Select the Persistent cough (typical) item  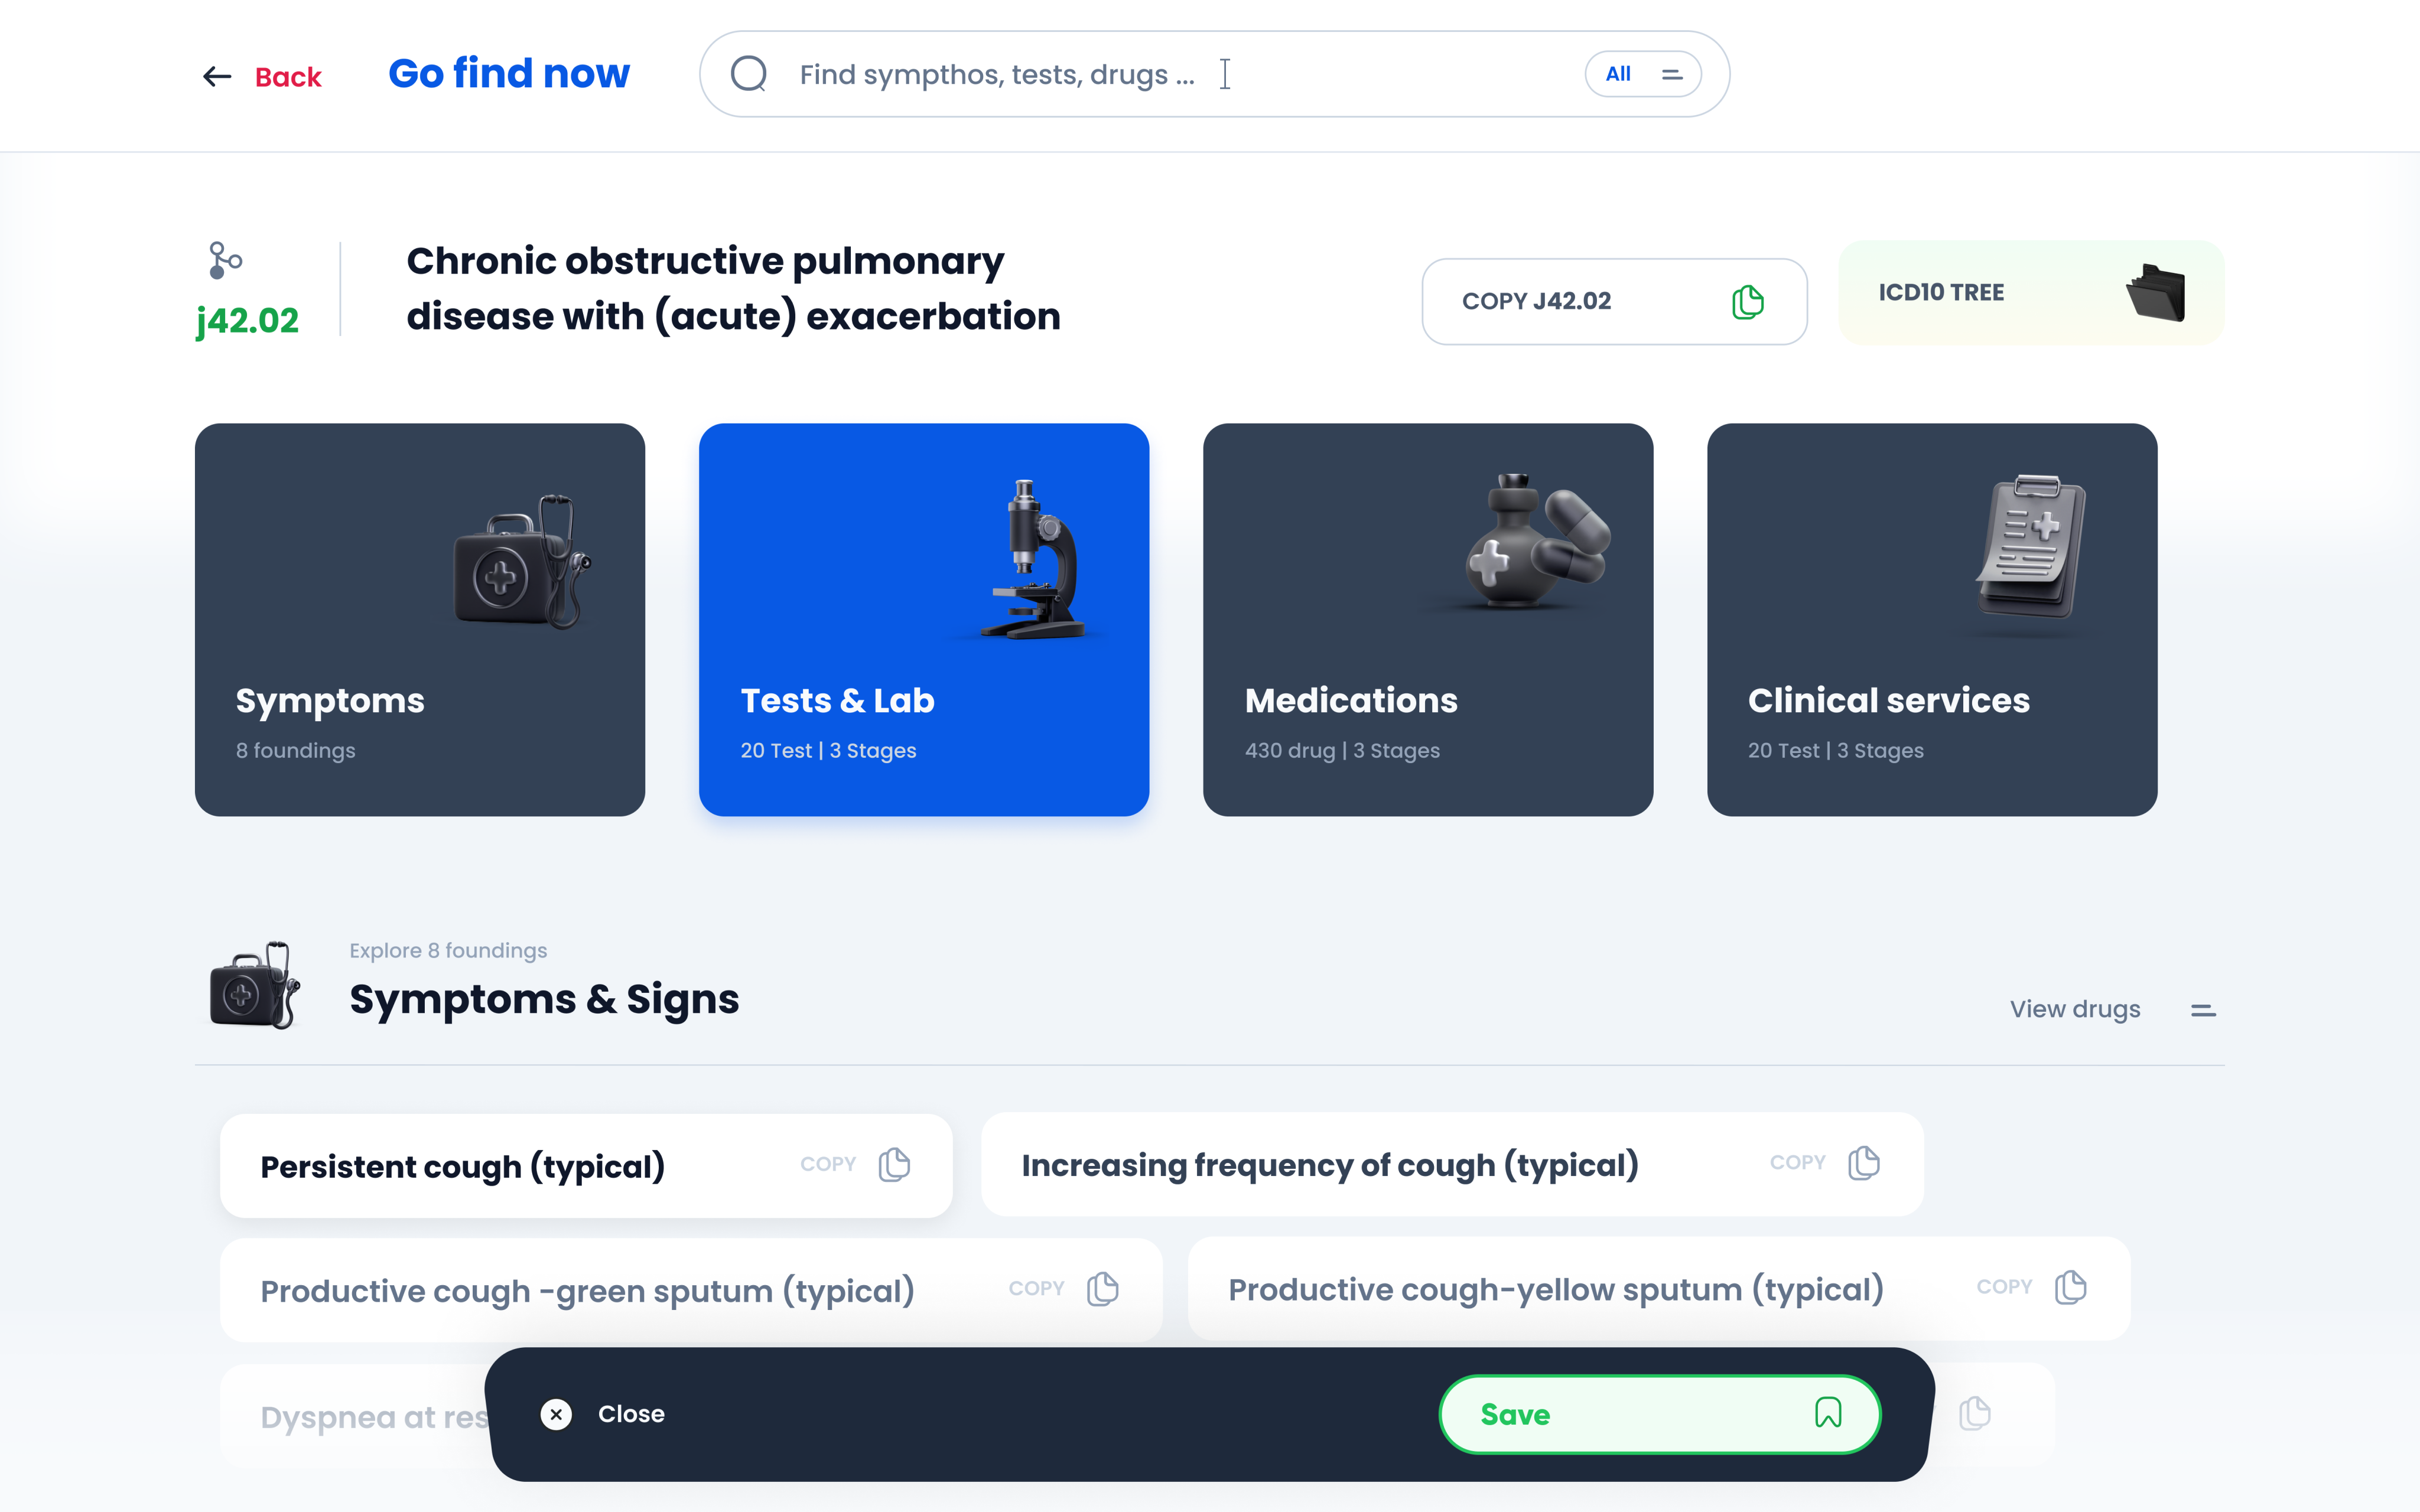[x=586, y=1165]
